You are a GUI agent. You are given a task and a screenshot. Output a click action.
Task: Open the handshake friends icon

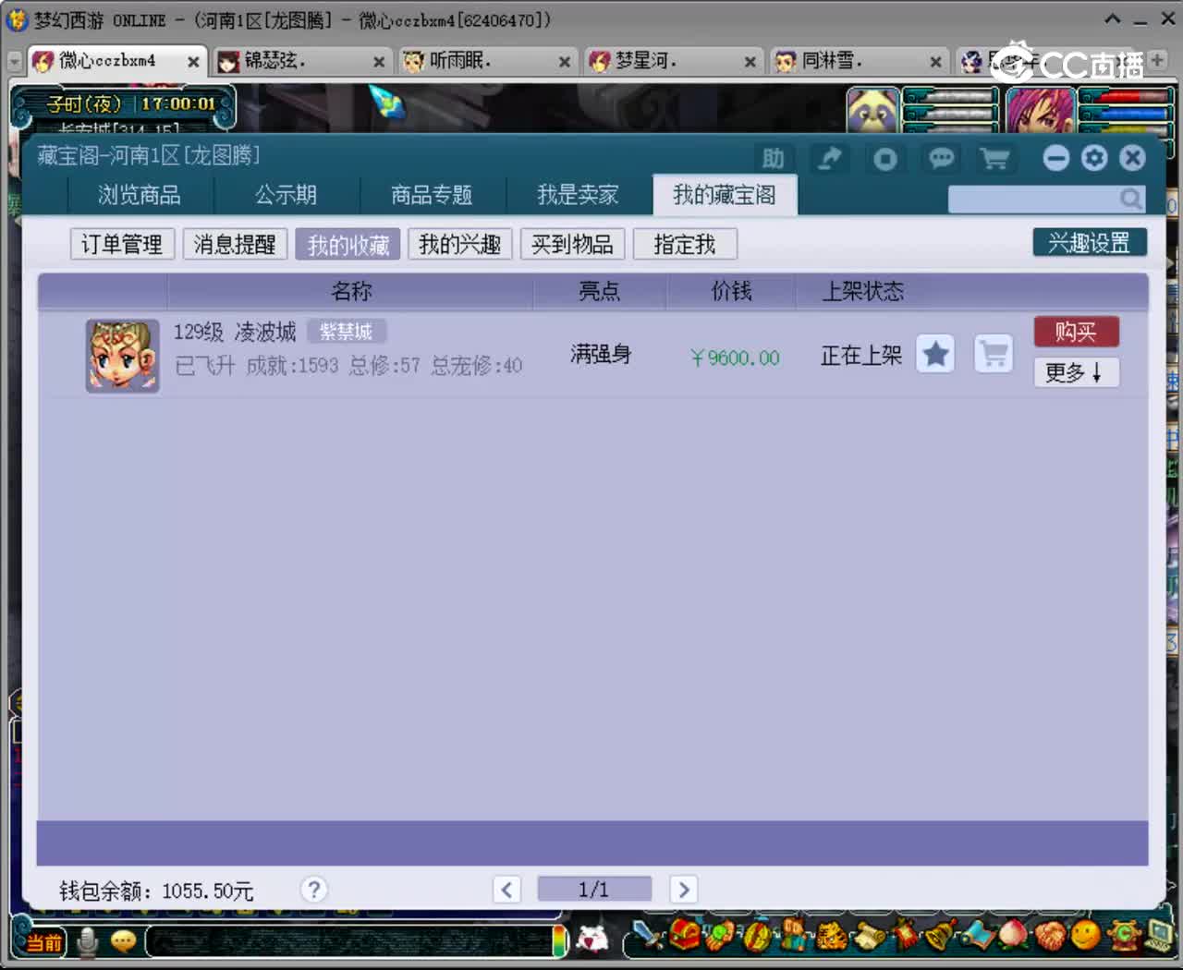pos(1050,935)
